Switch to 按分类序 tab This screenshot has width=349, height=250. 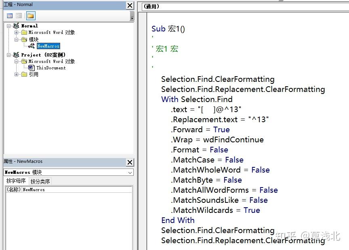pos(40,181)
